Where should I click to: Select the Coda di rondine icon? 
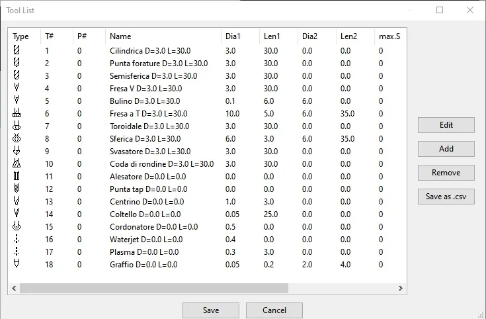(x=17, y=163)
